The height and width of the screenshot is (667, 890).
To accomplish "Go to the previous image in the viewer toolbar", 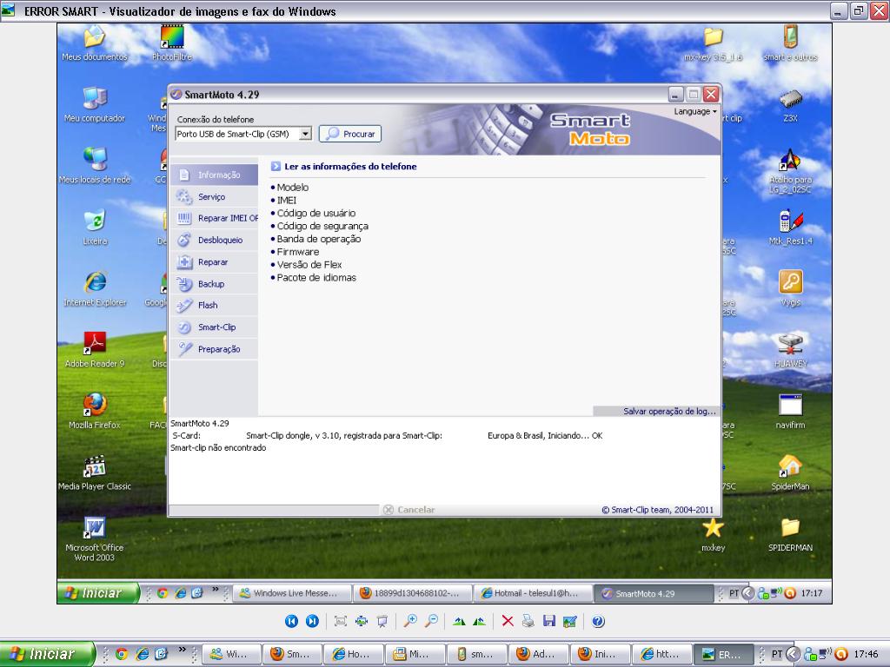I will (291, 621).
